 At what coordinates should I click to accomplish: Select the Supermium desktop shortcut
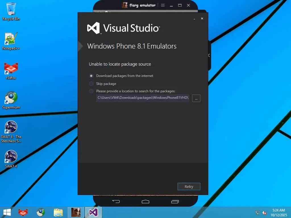(x=11, y=100)
